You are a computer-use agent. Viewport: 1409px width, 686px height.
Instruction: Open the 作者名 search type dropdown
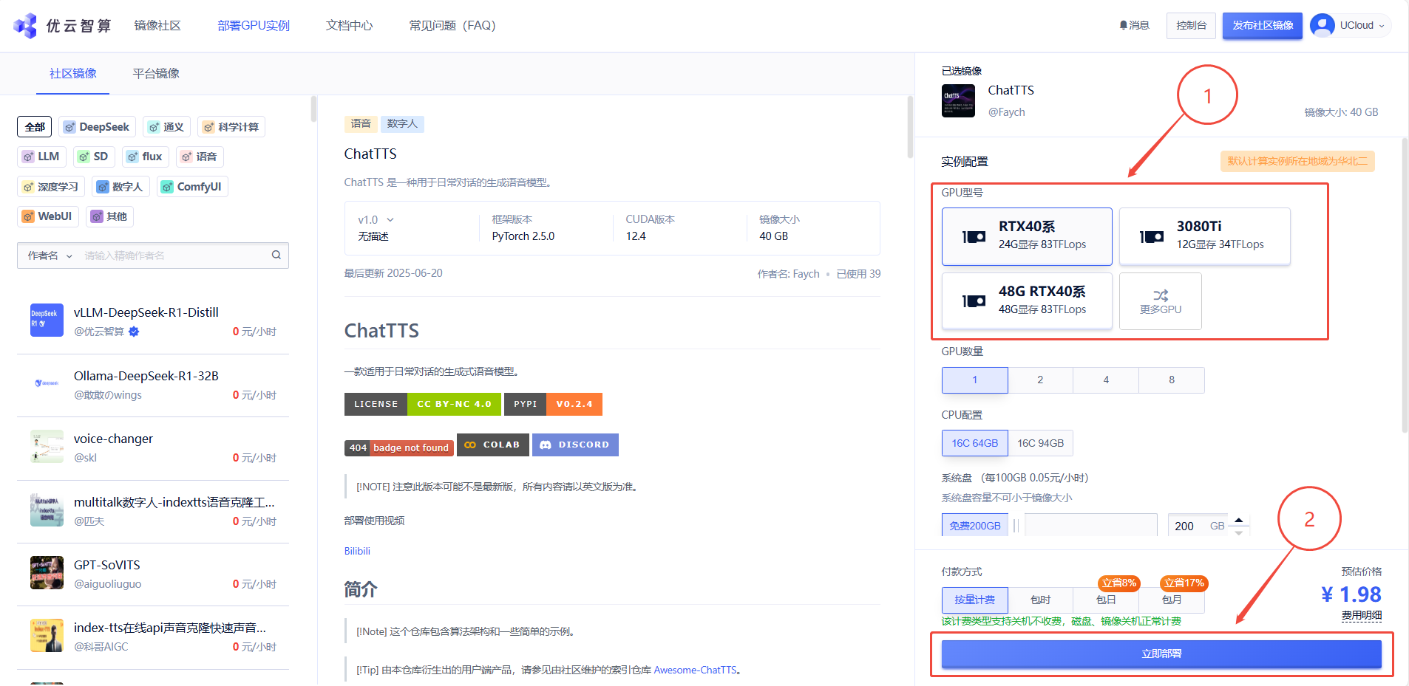pos(50,255)
